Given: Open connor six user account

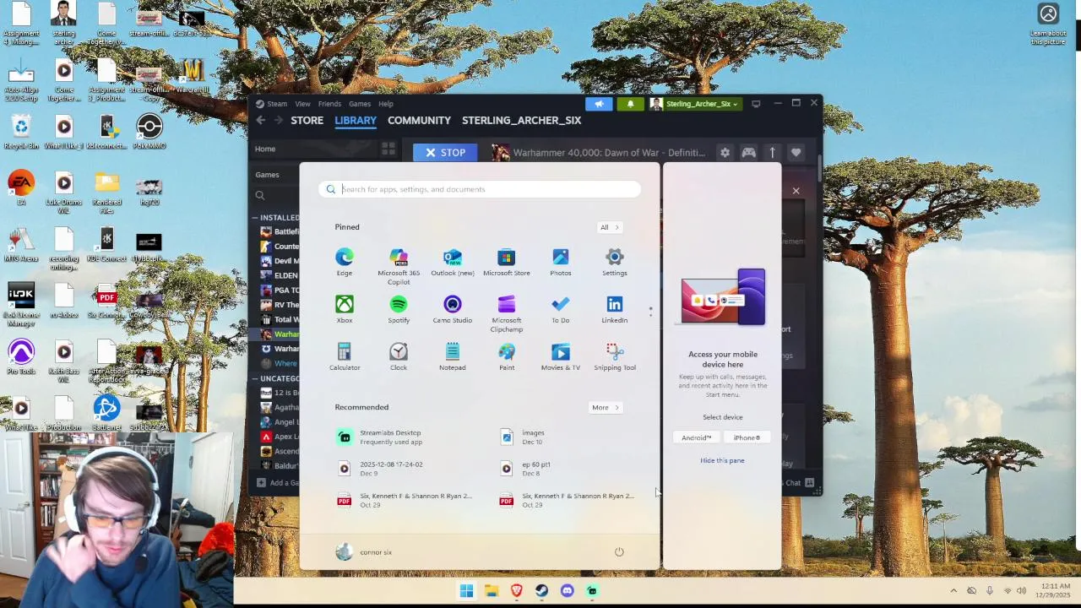Looking at the screenshot, I should click(364, 552).
